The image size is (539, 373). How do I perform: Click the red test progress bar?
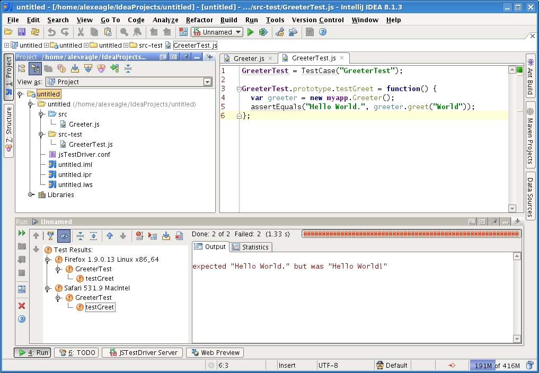click(x=411, y=234)
